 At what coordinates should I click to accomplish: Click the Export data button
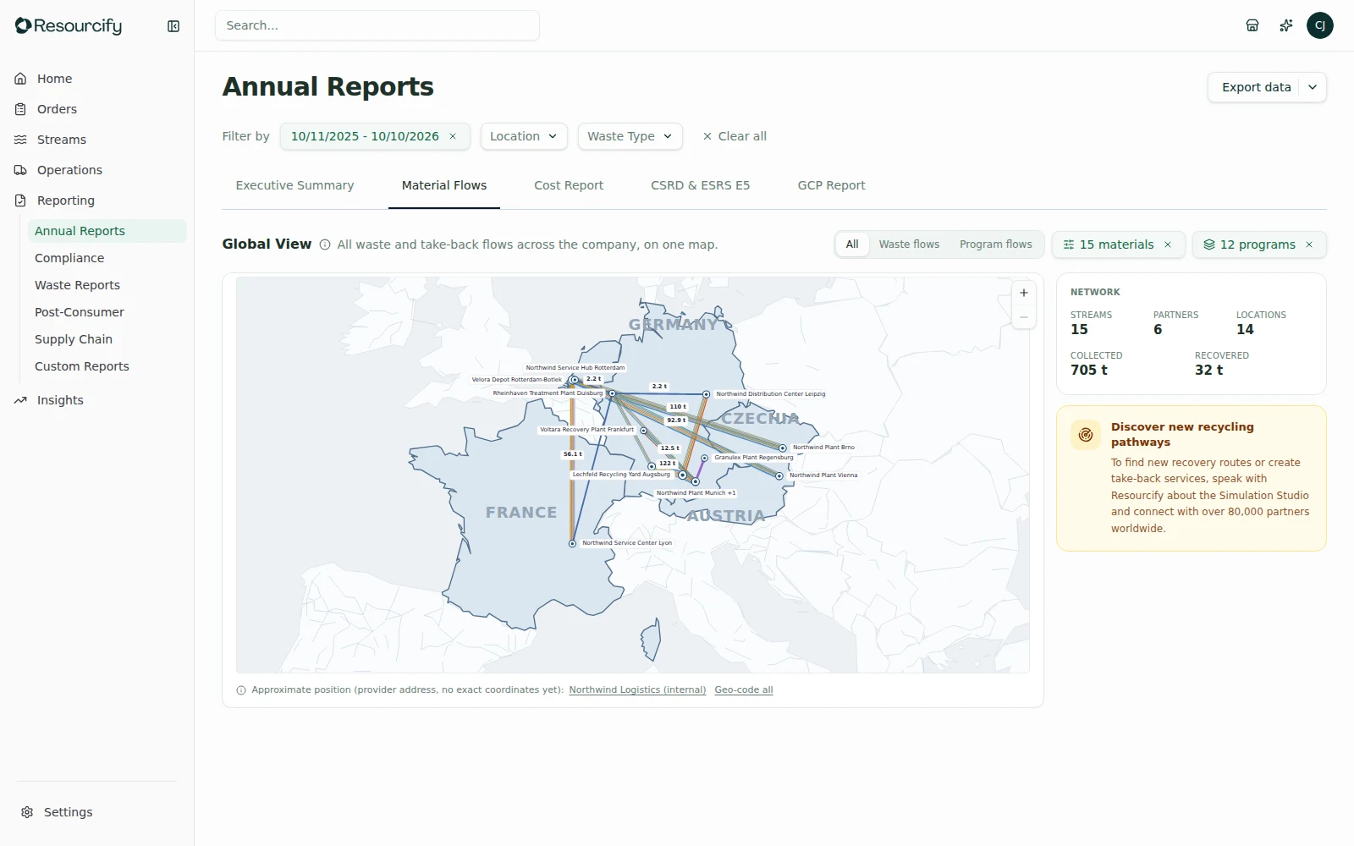click(1256, 87)
